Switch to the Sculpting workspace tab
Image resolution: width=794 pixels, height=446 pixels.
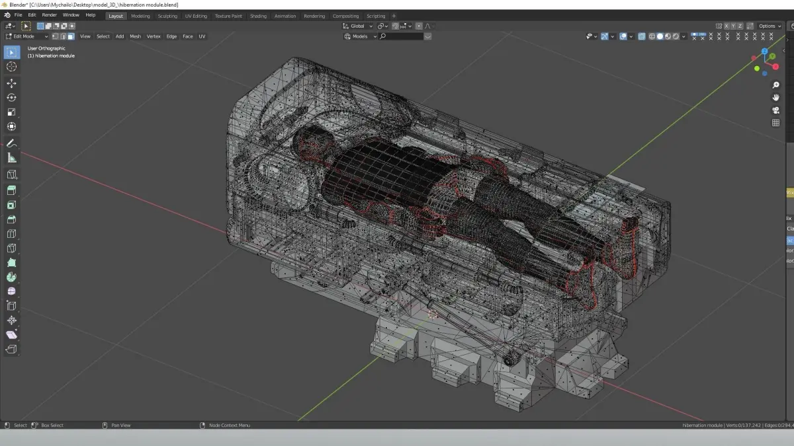pos(167,16)
